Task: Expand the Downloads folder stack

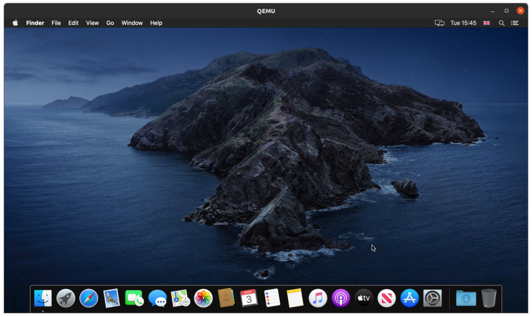Action: click(466, 298)
